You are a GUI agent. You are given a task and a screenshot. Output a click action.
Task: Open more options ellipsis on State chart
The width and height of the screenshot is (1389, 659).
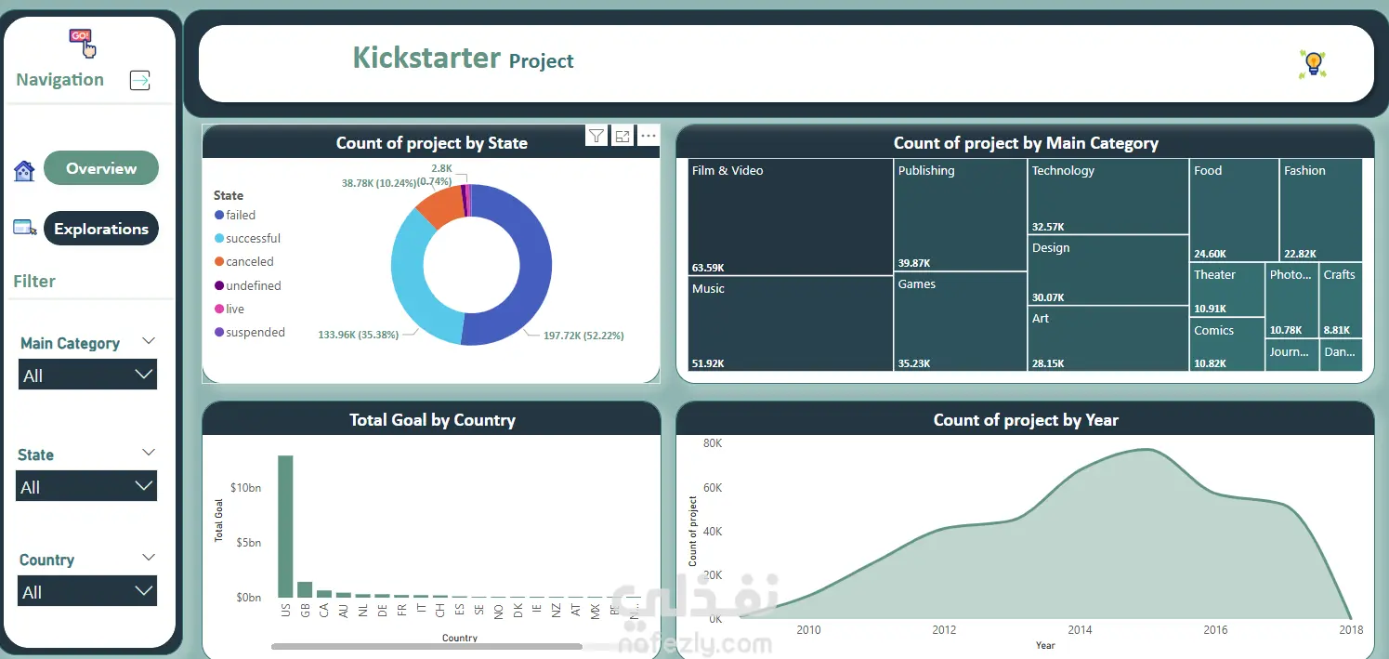649,136
